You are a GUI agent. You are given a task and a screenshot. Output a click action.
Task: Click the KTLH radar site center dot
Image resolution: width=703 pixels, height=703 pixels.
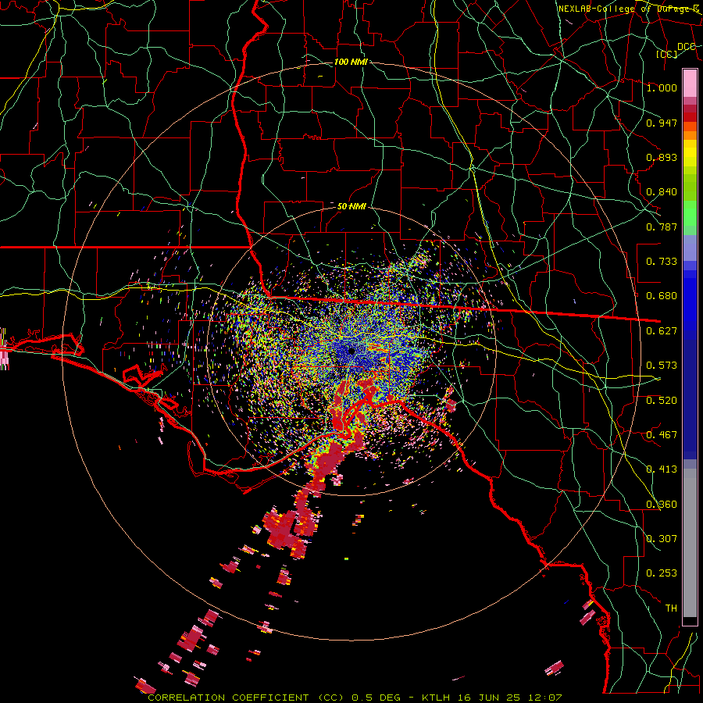click(x=351, y=351)
